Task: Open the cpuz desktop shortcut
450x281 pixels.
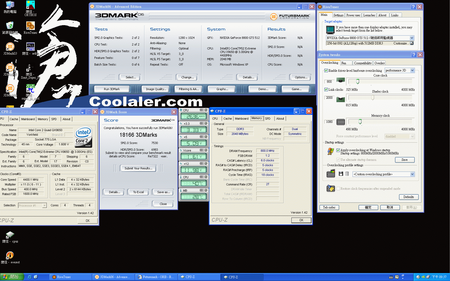Action: pyautogui.click(x=10, y=237)
